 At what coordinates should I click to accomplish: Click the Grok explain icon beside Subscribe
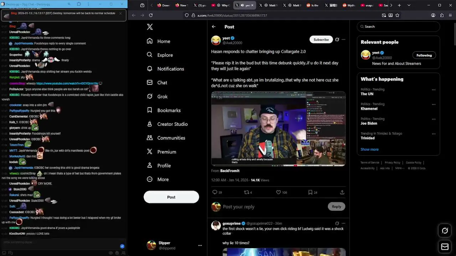pyautogui.click(x=337, y=39)
